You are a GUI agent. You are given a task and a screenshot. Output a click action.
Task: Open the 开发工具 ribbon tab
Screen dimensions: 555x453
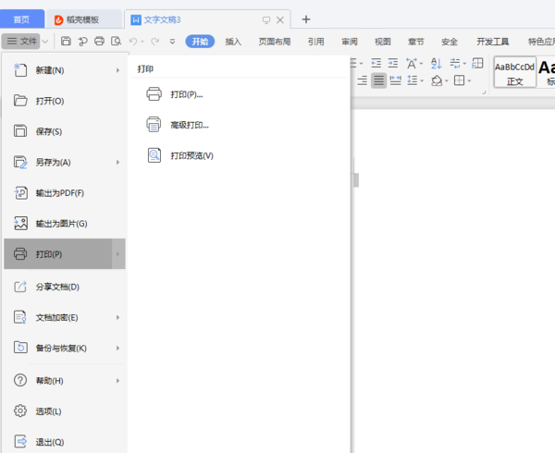493,42
